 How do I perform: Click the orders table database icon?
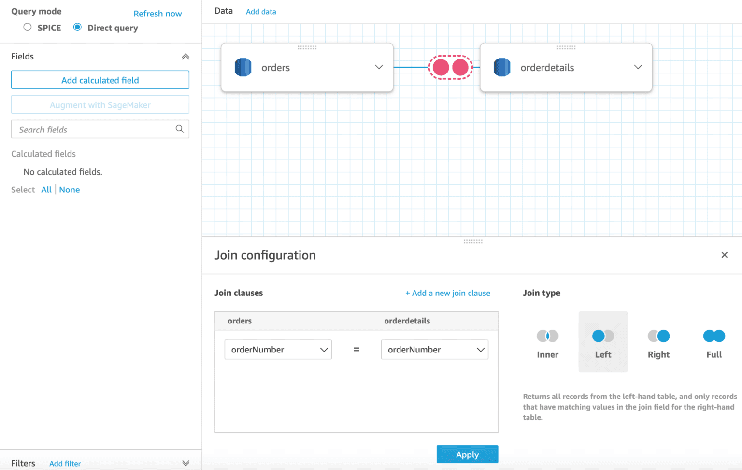[243, 68]
